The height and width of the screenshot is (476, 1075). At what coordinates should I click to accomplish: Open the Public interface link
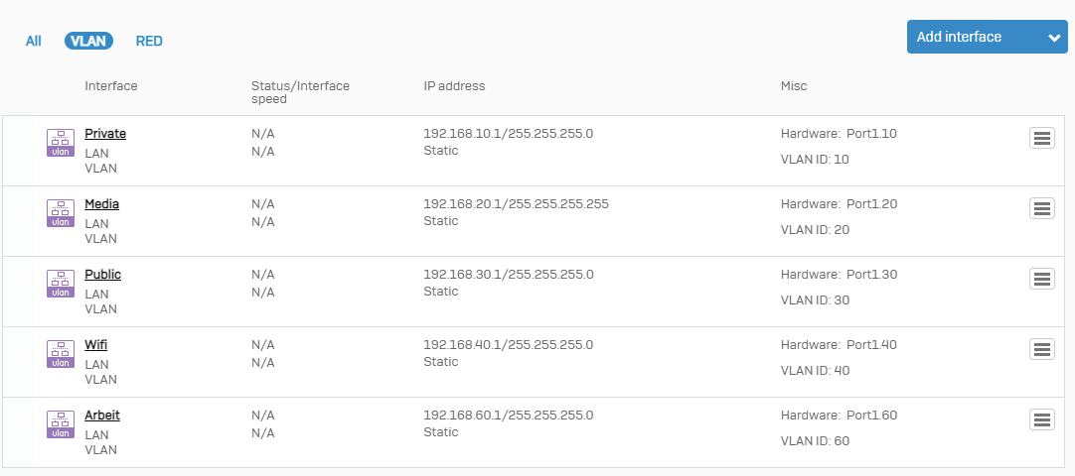click(x=103, y=275)
